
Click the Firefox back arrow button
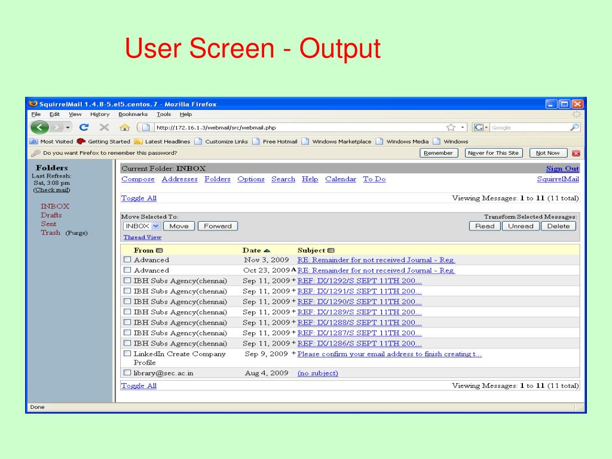pos(40,127)
